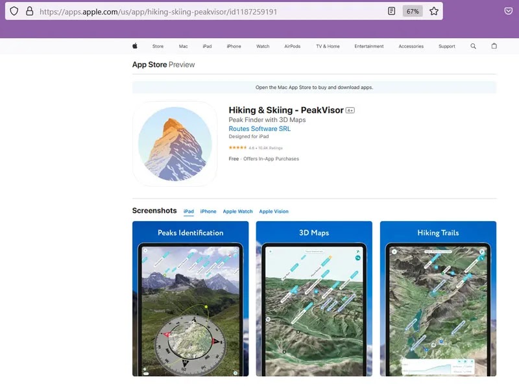Open the shopping bag icon
The image size is (519, 386).
(x=494, y=46)
